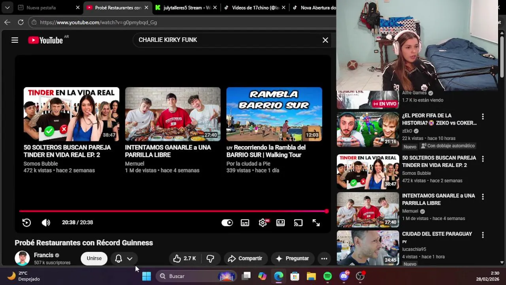Open menu for 50 SOLTEROS sidebar video
The width and height of the screenshot is (506, 285).
(x=483, y=159)
